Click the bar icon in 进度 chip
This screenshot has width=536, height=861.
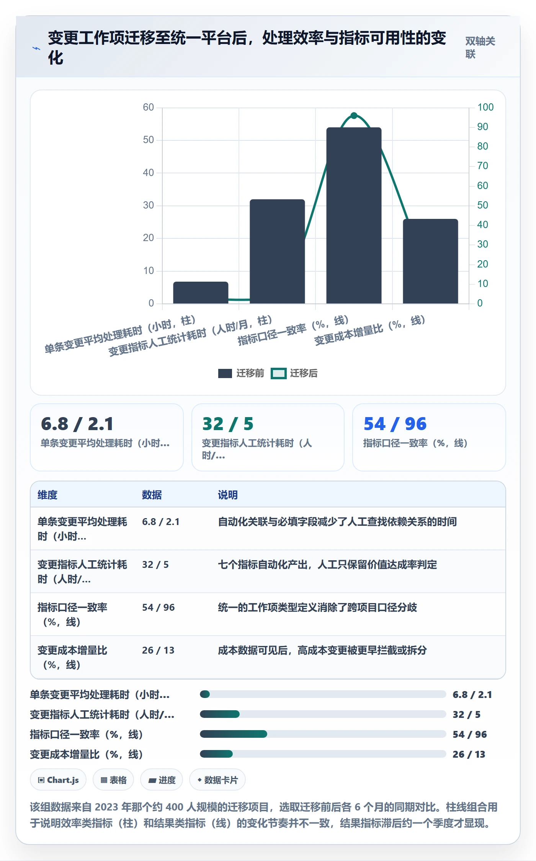(152, 780)
